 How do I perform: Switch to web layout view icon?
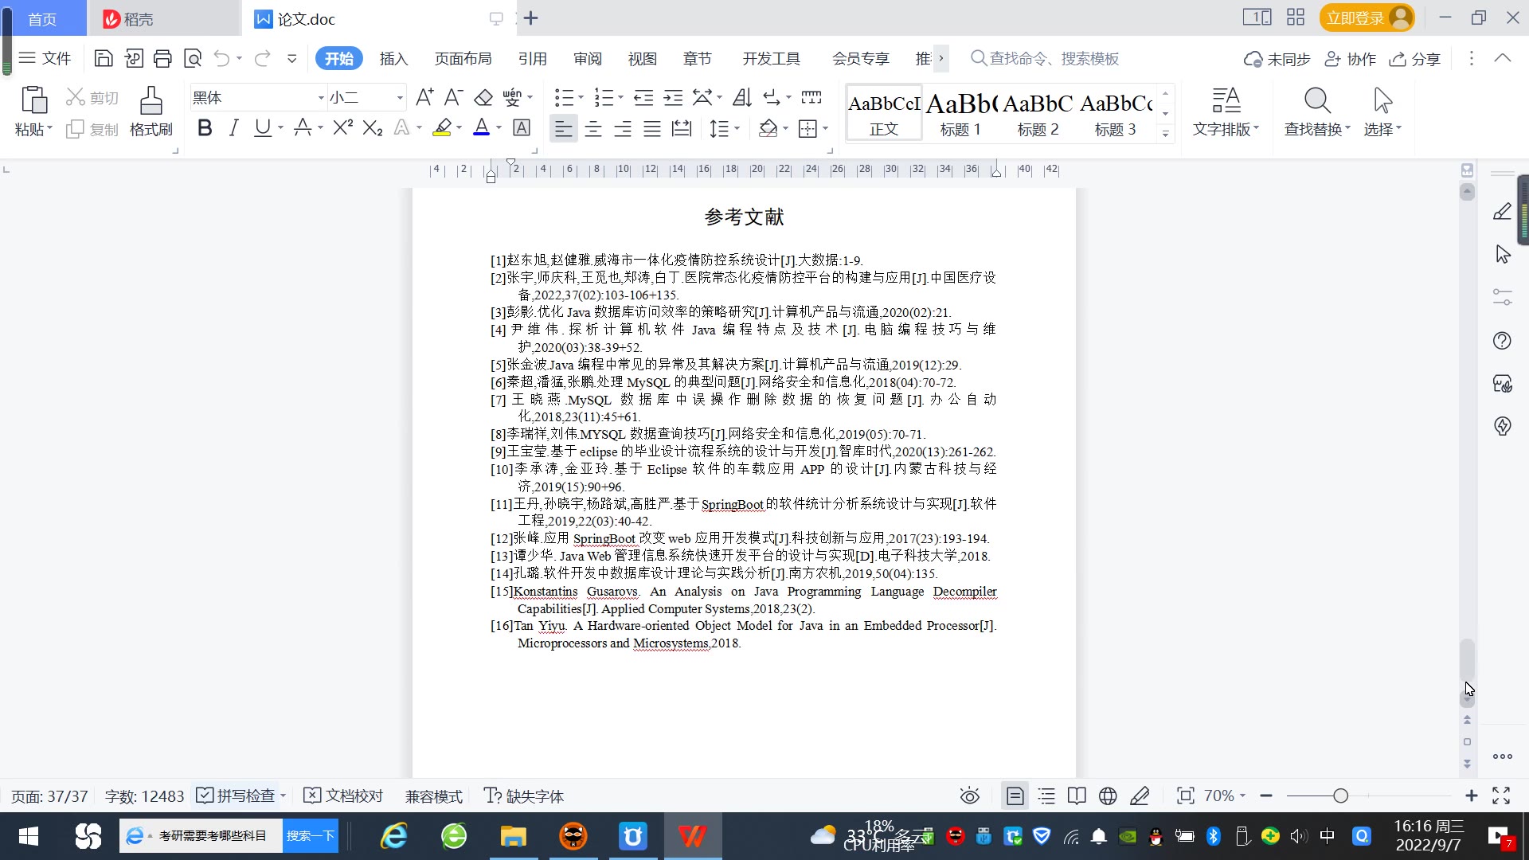click(x=1108, y=795)
